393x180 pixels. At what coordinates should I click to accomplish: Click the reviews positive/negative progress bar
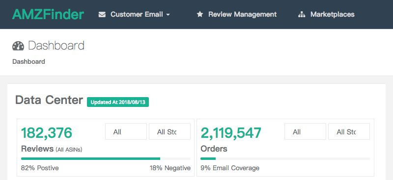point(106,159)
